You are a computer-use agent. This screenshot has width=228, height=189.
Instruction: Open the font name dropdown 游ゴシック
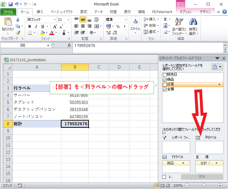55,20
